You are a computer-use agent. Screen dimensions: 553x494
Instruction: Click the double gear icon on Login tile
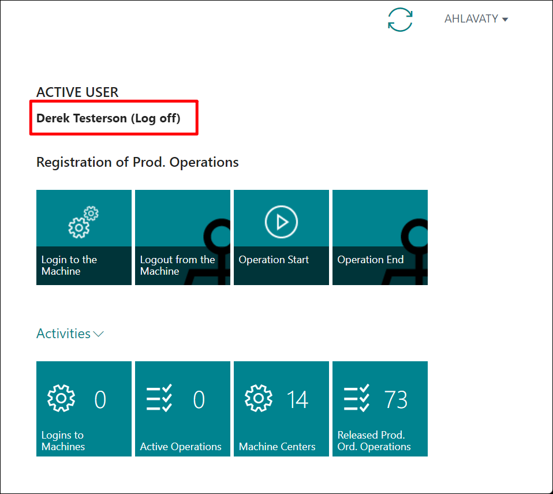[84, 222]
